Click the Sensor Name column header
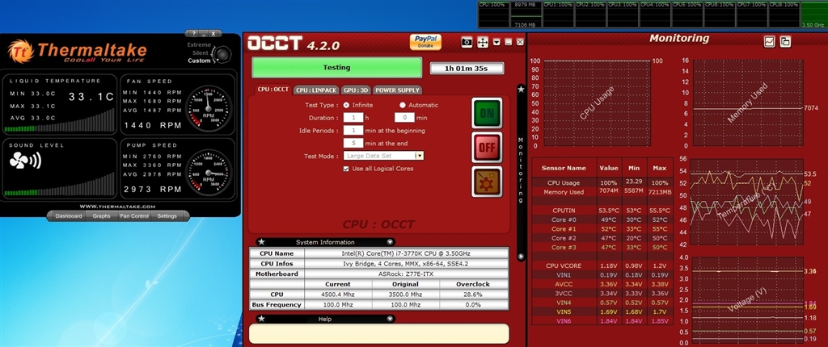This screenshot has width=828, height=347. [x=564, y=168]
